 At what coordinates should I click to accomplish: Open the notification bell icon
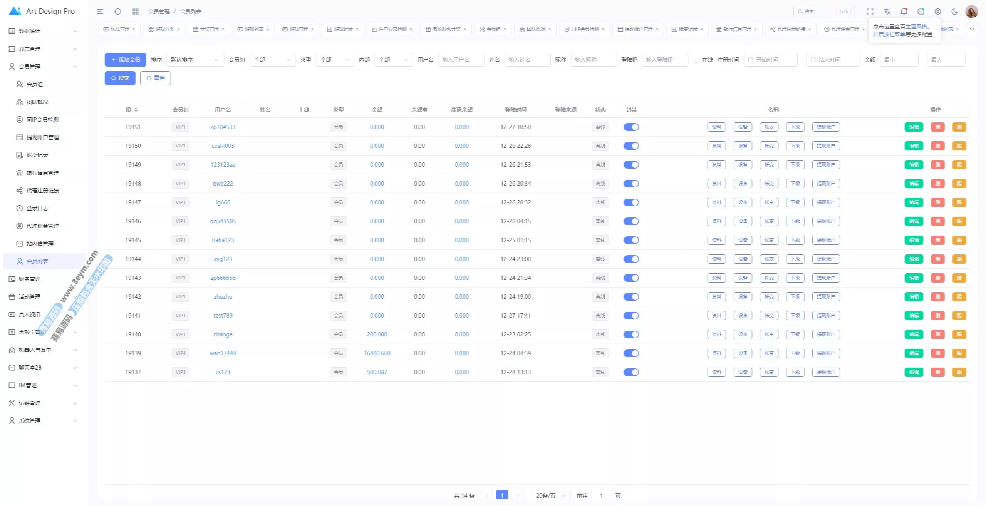click(x=904, y=12)
